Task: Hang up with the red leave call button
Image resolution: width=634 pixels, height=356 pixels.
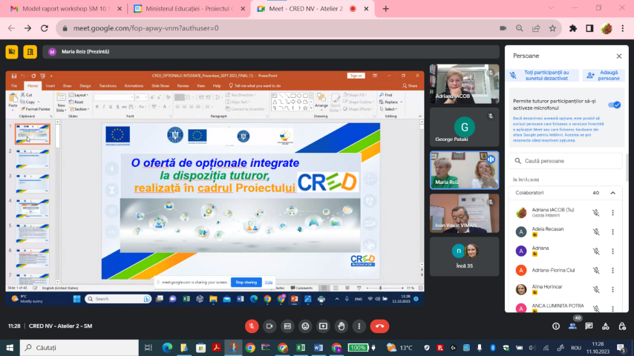Action: click(379, 326)
